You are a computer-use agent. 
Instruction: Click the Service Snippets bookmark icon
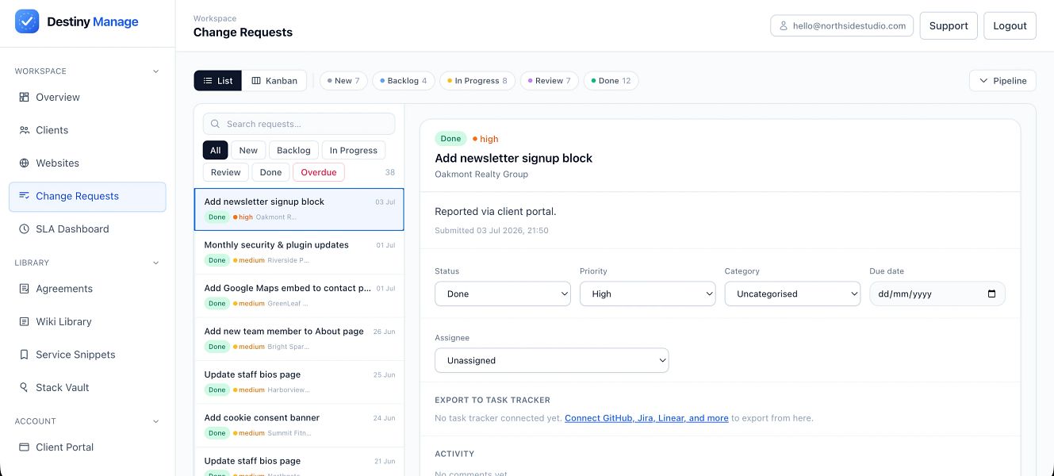(x=24, y=355)
